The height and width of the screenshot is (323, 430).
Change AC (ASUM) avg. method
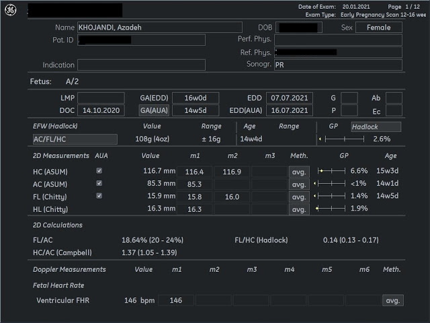[x=299, y=184]
